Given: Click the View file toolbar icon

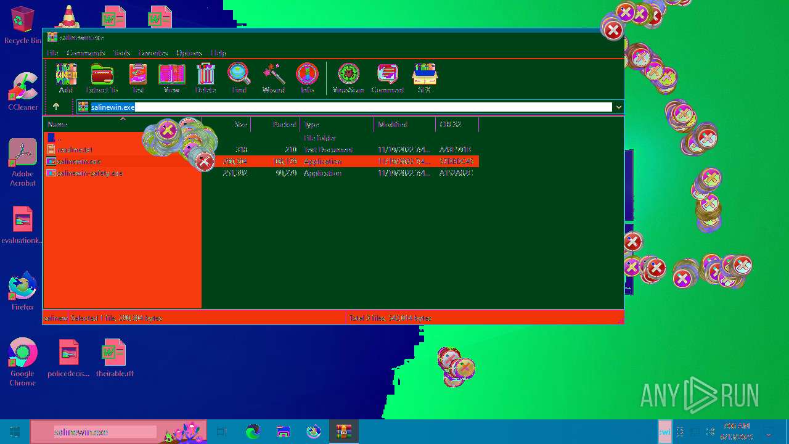Looking at the screenshot, I should [x=171, y=78].
